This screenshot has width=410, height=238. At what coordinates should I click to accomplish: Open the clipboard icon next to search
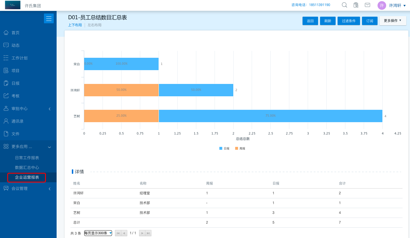tap(356, 5)
